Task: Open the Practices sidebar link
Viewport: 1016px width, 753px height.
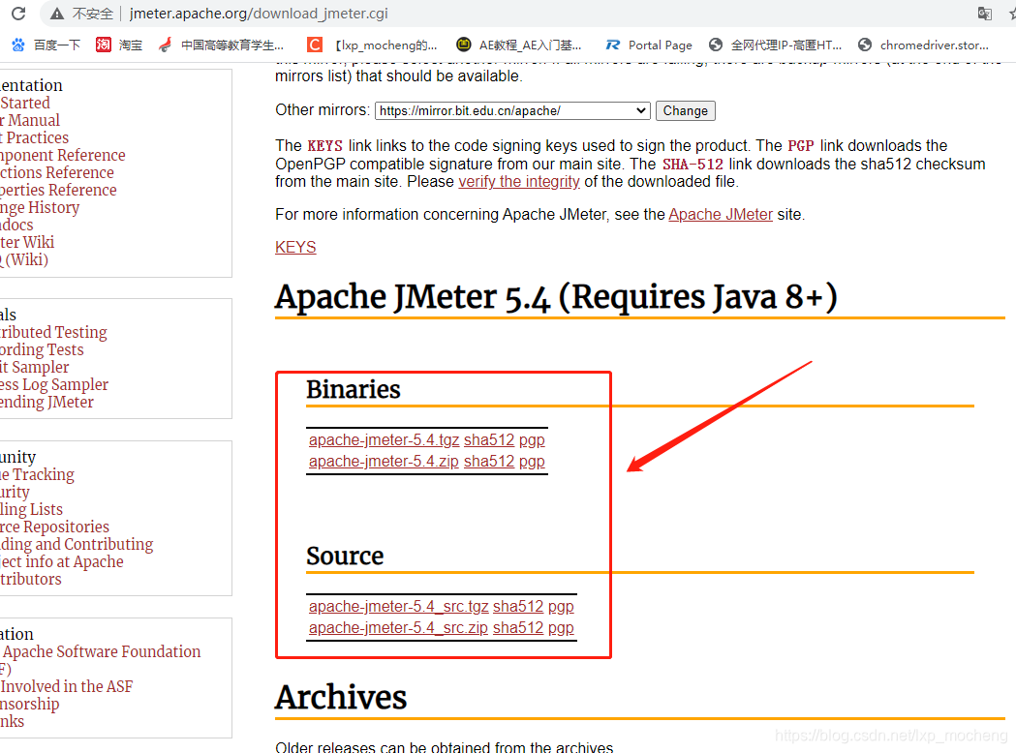Action: [34, 137]
